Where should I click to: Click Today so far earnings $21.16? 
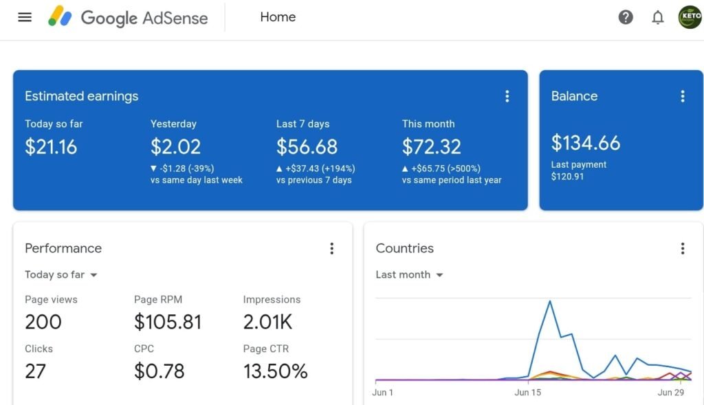[51, 147]
